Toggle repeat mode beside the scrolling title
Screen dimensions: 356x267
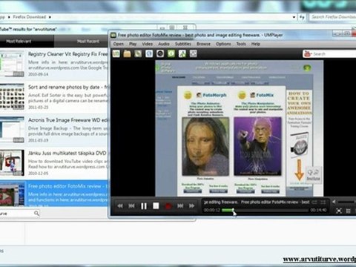[x=314, y=202]
